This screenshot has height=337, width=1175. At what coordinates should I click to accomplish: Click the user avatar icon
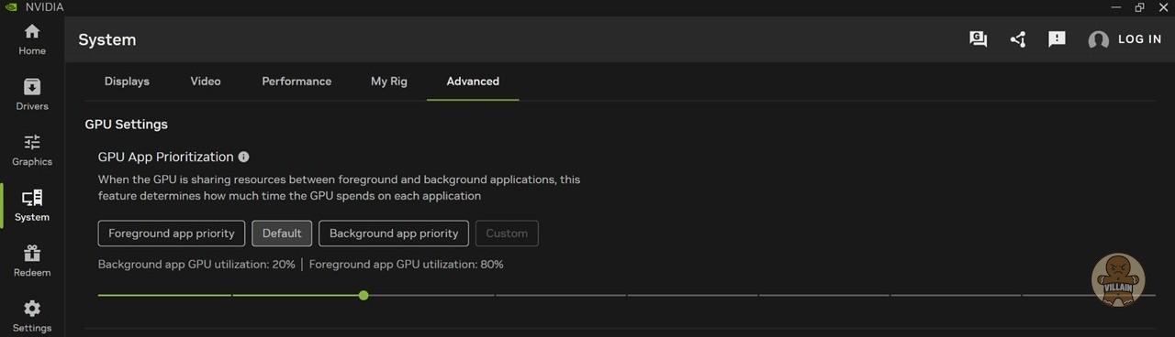pos(1098,40)
